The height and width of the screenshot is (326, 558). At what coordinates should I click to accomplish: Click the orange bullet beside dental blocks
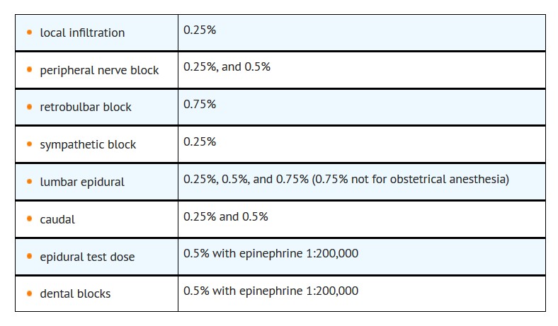coord(29,293)
